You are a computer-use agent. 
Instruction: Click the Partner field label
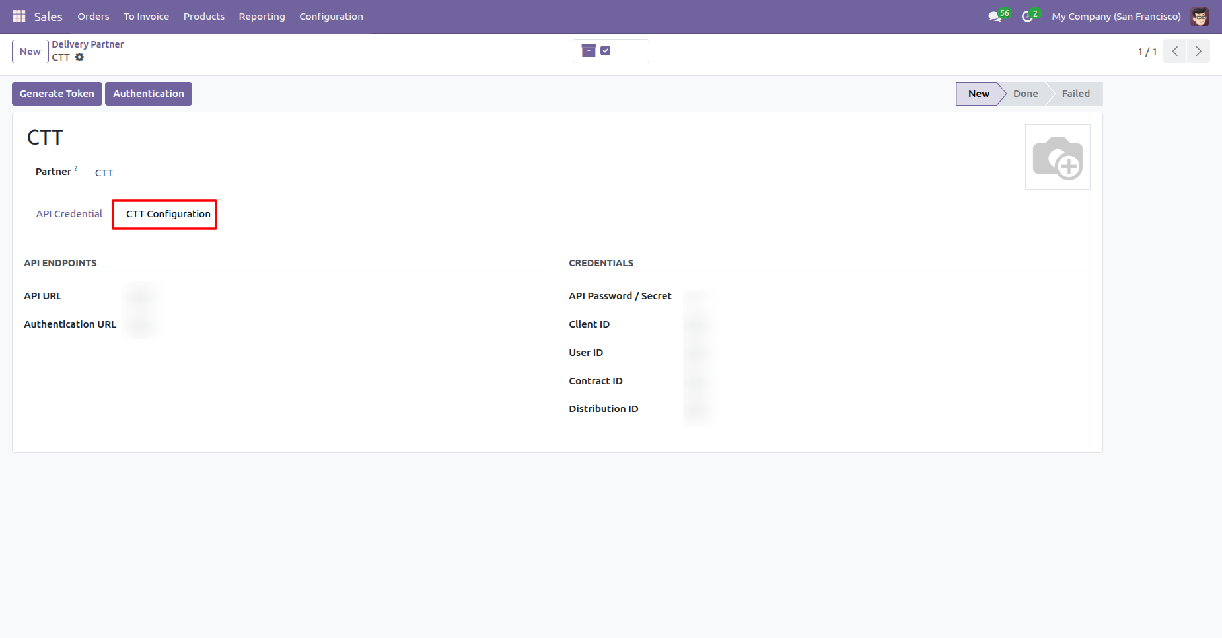[53, 172]
